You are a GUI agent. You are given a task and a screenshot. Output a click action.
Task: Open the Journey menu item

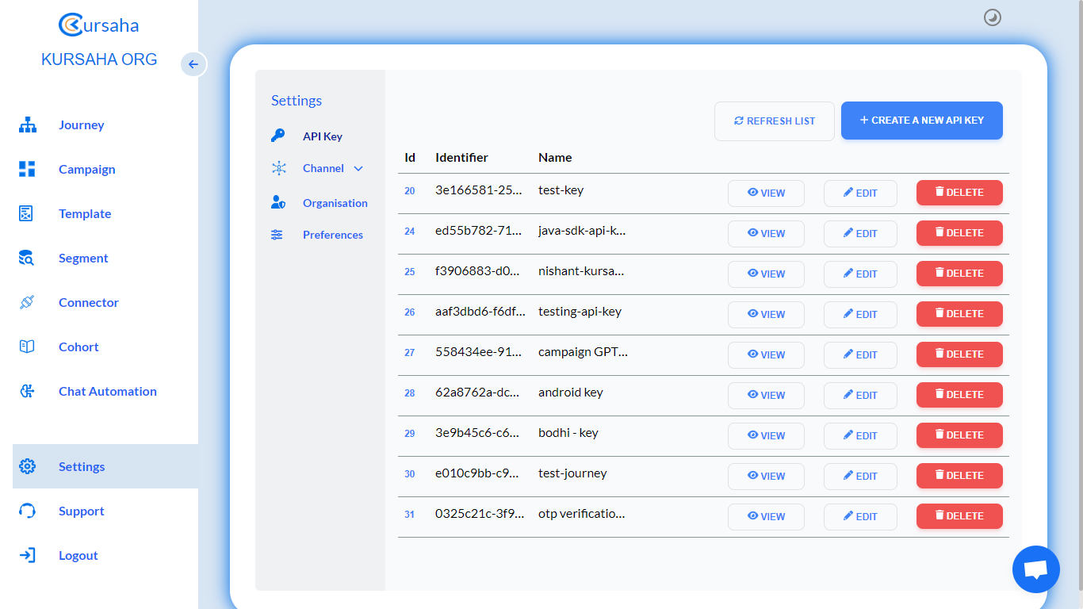pyautogui.click(x=82, y=124)
